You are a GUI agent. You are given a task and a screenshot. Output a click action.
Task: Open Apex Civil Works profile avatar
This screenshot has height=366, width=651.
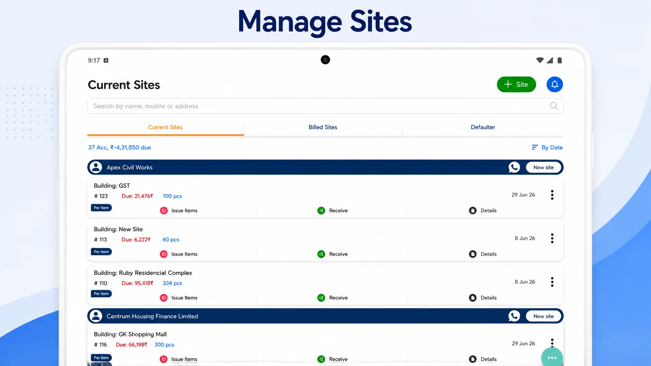96,167
